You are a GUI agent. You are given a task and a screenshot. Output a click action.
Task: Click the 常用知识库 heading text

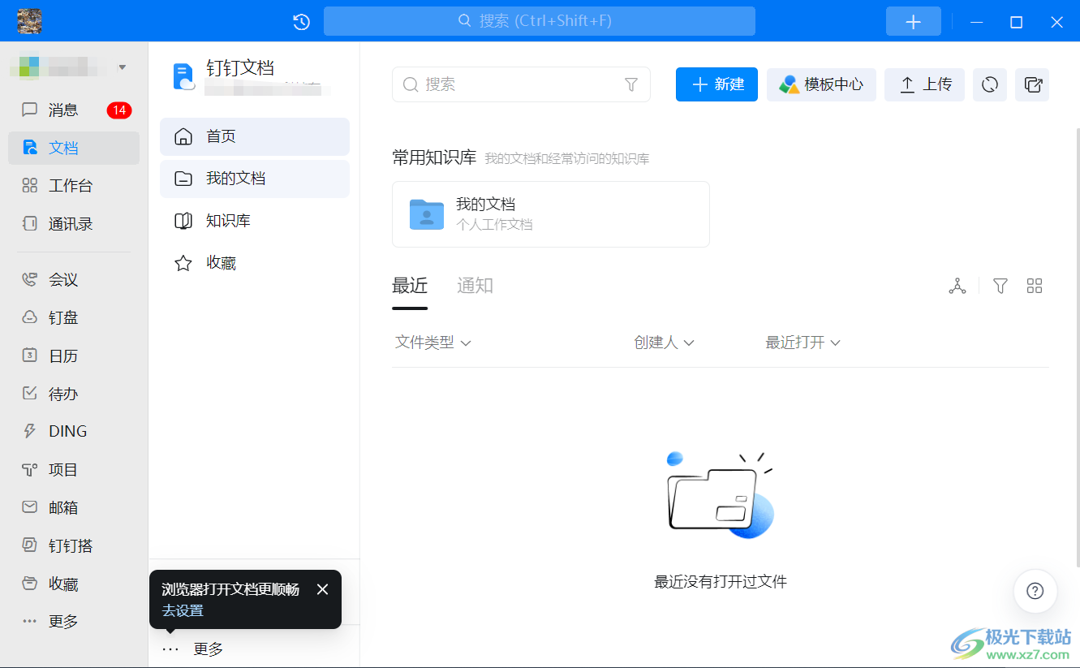(x=434, y=157)
